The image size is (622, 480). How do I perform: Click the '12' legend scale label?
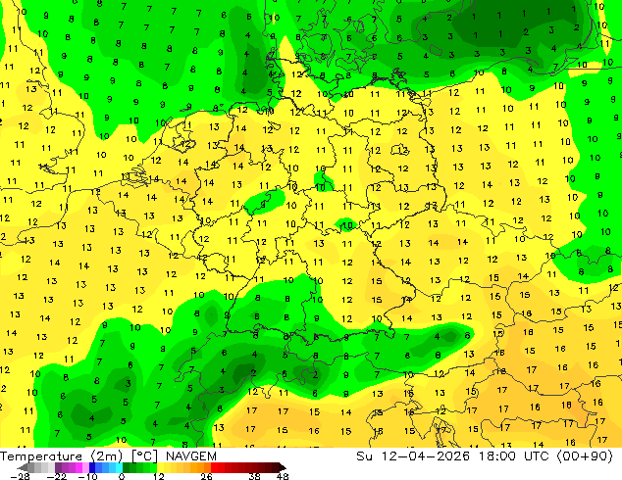click(159, 476)
